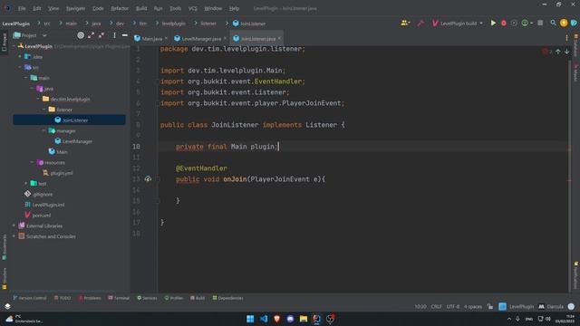The width and height of the screenshot is (580, 326).
Task: Open File Explorer from taskbar
Action: pos(304,319)
